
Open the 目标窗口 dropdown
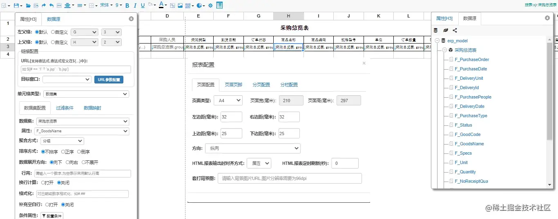point(67,79)
